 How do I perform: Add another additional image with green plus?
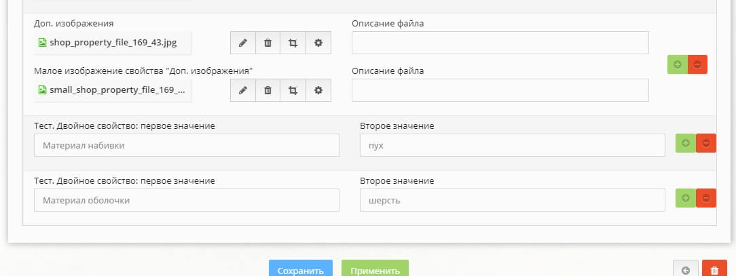click(677, 64)
